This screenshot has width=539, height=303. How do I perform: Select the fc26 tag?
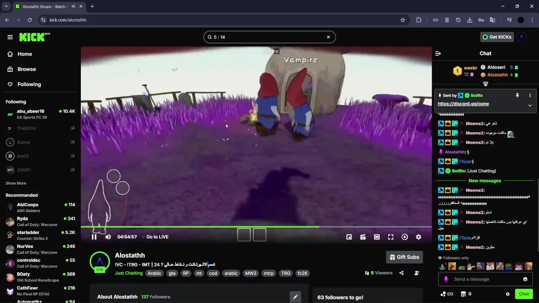(302, 273)
